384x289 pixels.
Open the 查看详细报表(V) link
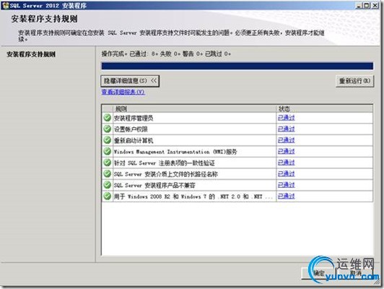coord(123,92)
